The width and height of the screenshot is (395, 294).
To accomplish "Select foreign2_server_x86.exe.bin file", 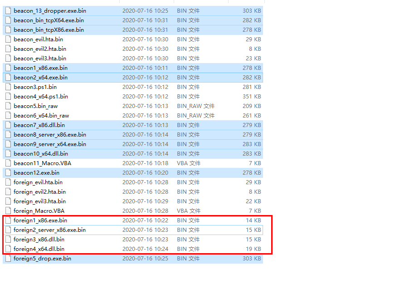I will pyautogui.click(x=49, y=230).
